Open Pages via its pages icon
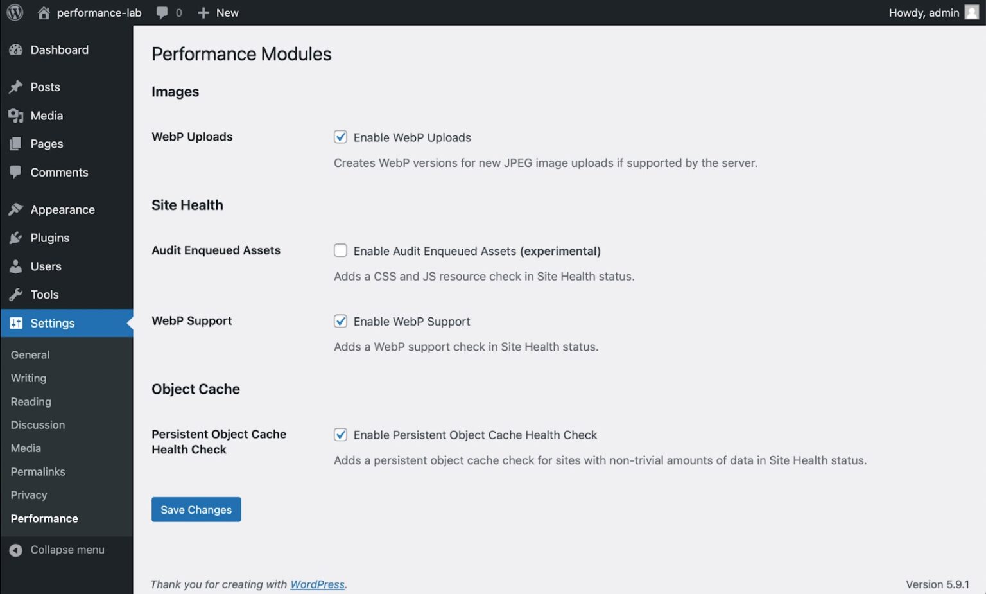Image resolution: width=986 pixels, height=594 pixels. [x=15, y=143]
